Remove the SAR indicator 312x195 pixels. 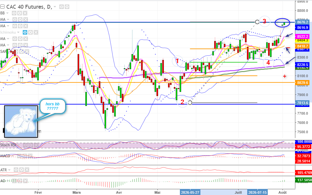[x=27, y=52]
